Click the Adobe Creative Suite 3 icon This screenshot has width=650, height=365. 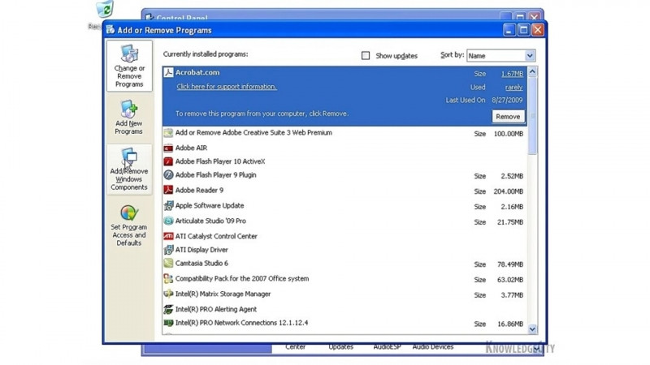(x=168, y=133)
